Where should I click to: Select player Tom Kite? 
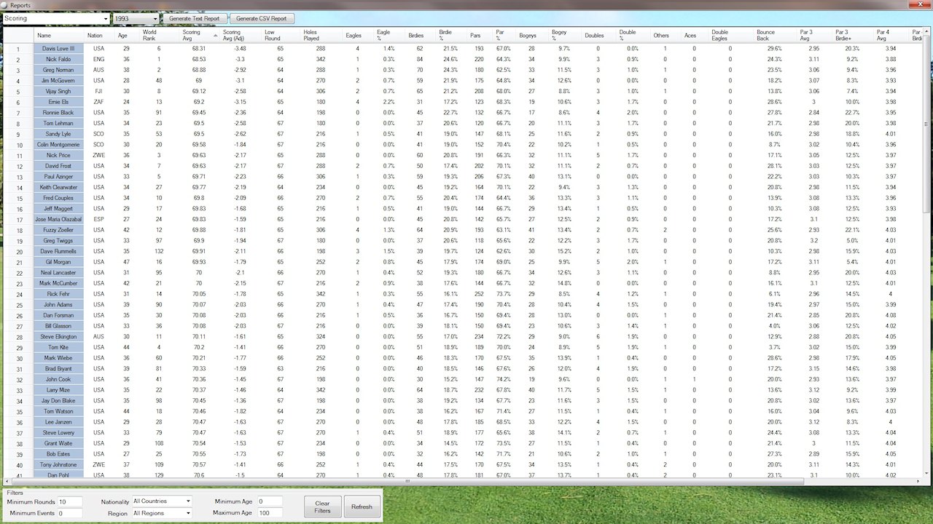pos(59,347)
